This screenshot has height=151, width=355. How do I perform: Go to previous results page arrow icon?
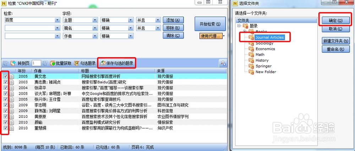pyautogui.click(x=6, y=63)
